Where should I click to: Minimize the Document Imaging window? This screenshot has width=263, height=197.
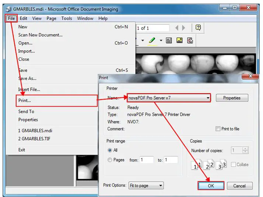[225, 8]
